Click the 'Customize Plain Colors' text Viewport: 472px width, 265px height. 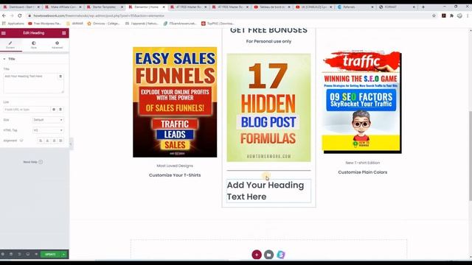[362, 172]
